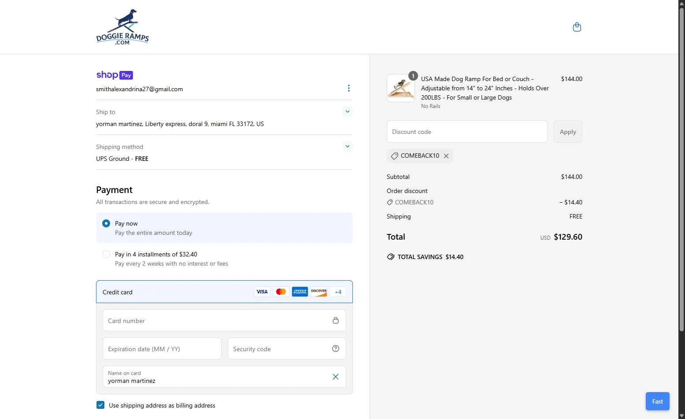The height and width of the screenshot is (419, 685).
Task: Click the TOTAL SAVINGS $14.40 label
Action: coord(430,257)
